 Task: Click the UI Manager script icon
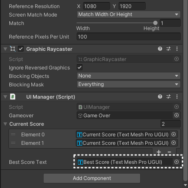(x=13, y=97)
